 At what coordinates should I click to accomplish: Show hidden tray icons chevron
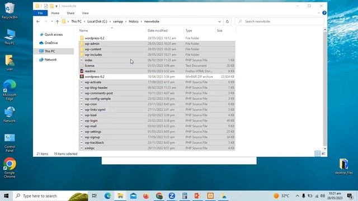(297, 196)
